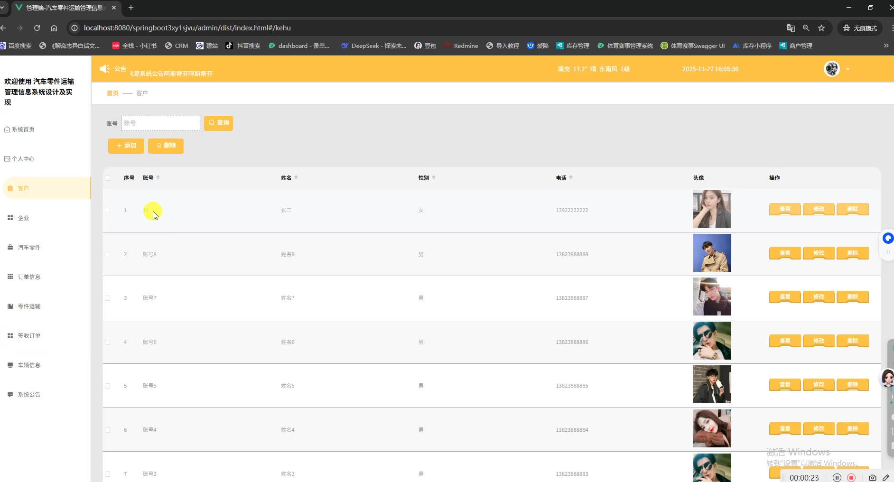
Task: Click the bookmark star icon
Action: click(821, 28)
